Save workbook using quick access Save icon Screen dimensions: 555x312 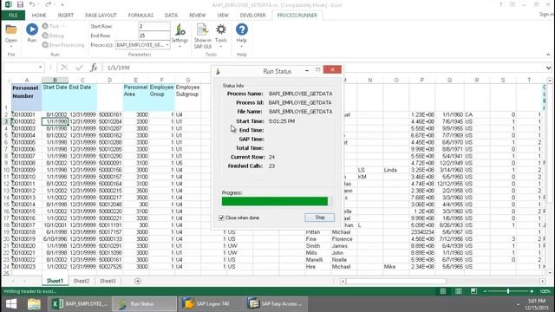tap(20, 4)
